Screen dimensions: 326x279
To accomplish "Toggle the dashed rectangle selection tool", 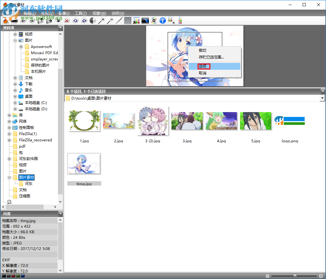I will point(128,21).
